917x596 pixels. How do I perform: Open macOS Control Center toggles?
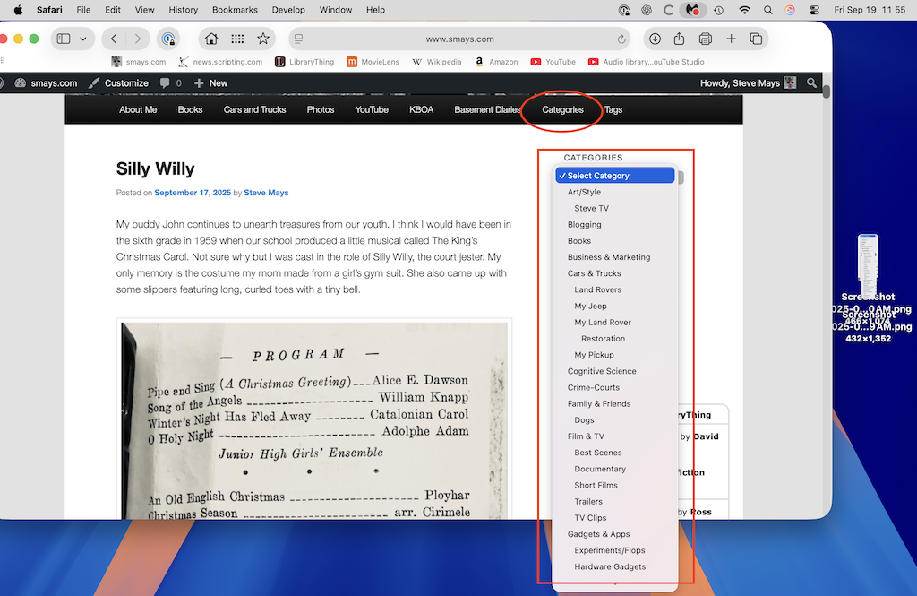813,10
